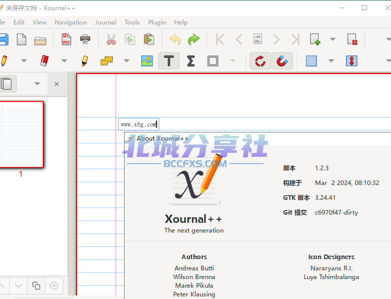
Task: Open a file with the folder icon
Action: click(x=40, y=40)
